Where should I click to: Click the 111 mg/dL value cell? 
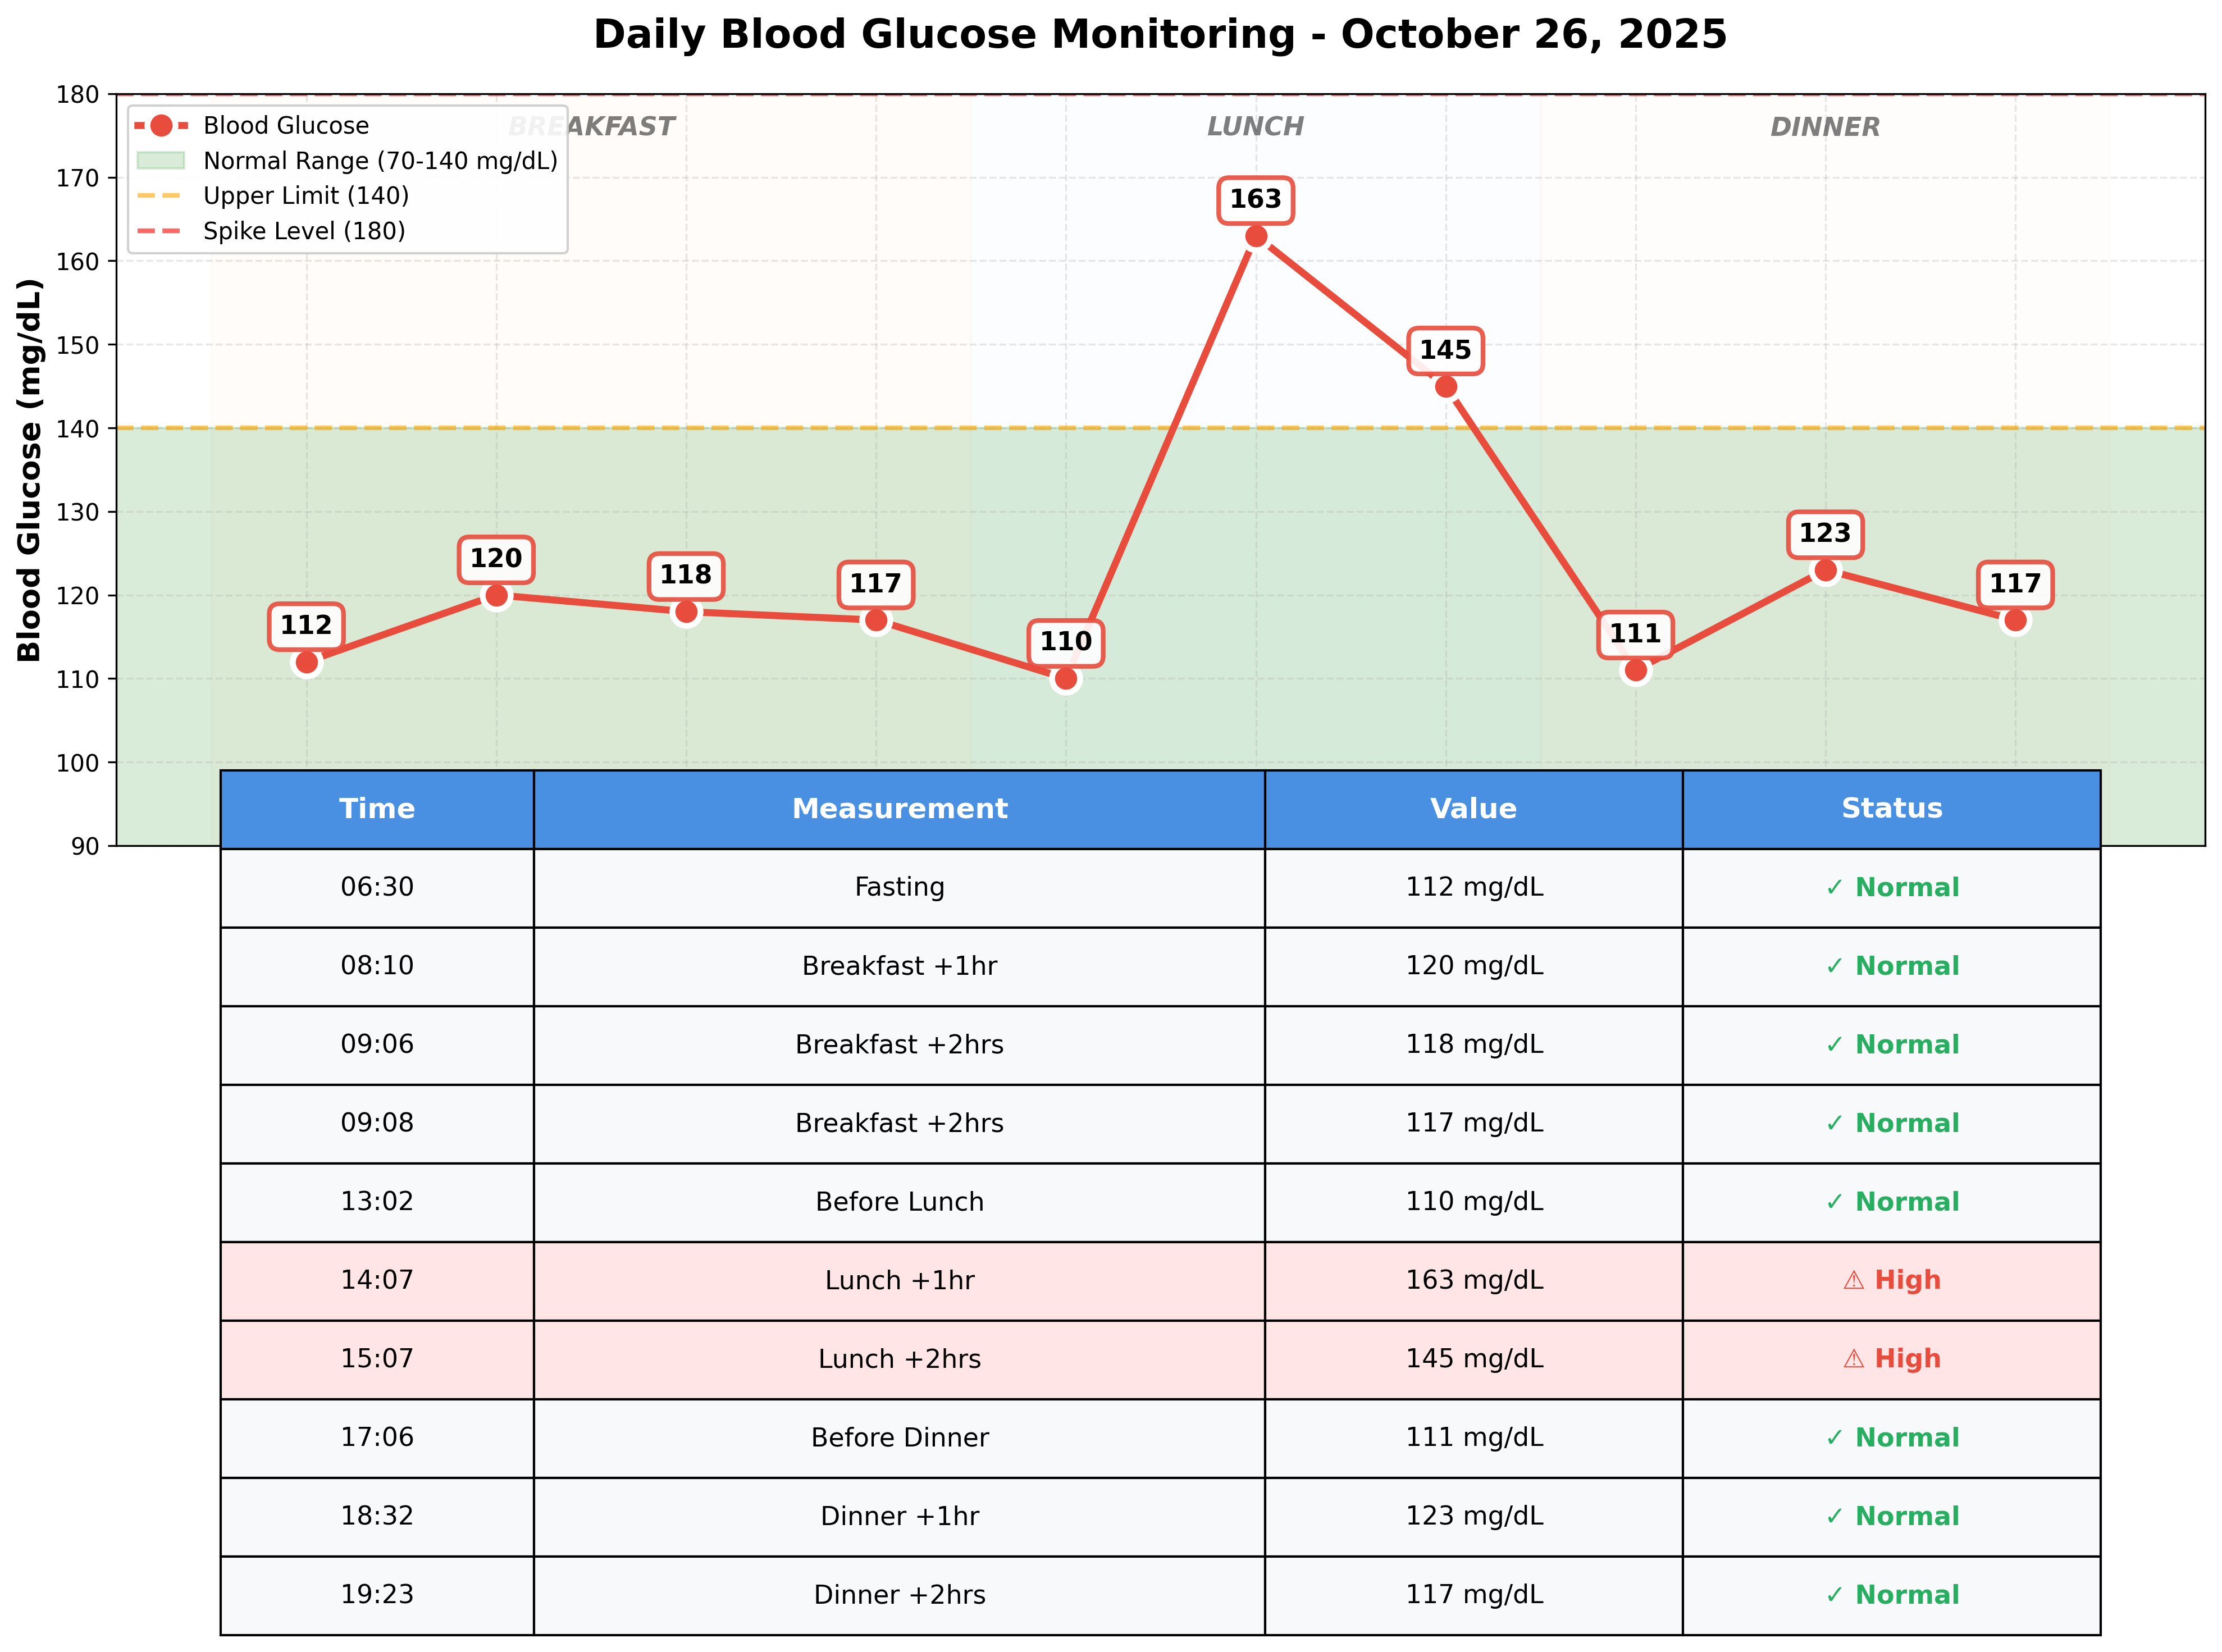pos(1474,1438)
